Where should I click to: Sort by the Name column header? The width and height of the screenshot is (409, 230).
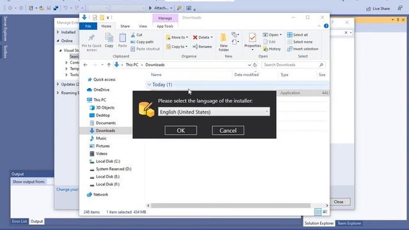coord(156,75)
